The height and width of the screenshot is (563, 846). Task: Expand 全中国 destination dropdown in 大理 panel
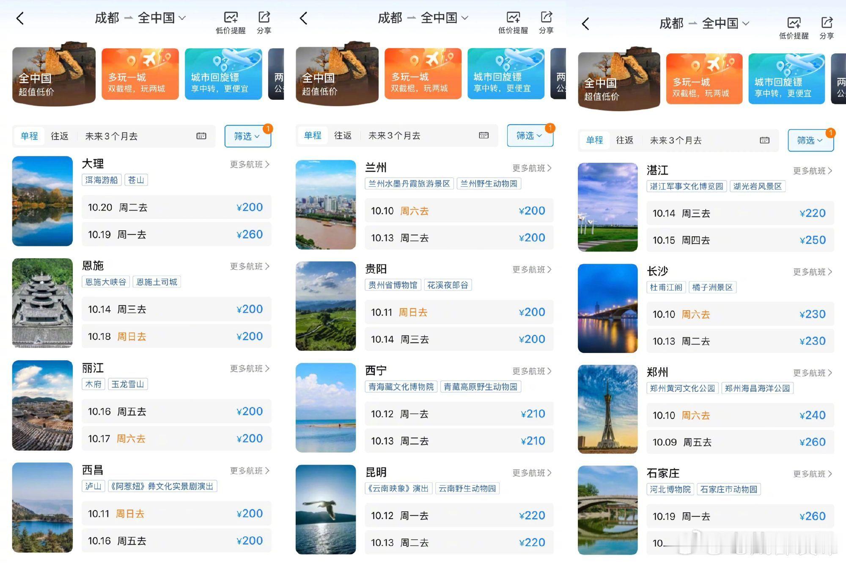point(162,18)
